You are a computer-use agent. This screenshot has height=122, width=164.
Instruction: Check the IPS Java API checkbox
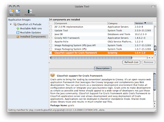coord(51,45)
